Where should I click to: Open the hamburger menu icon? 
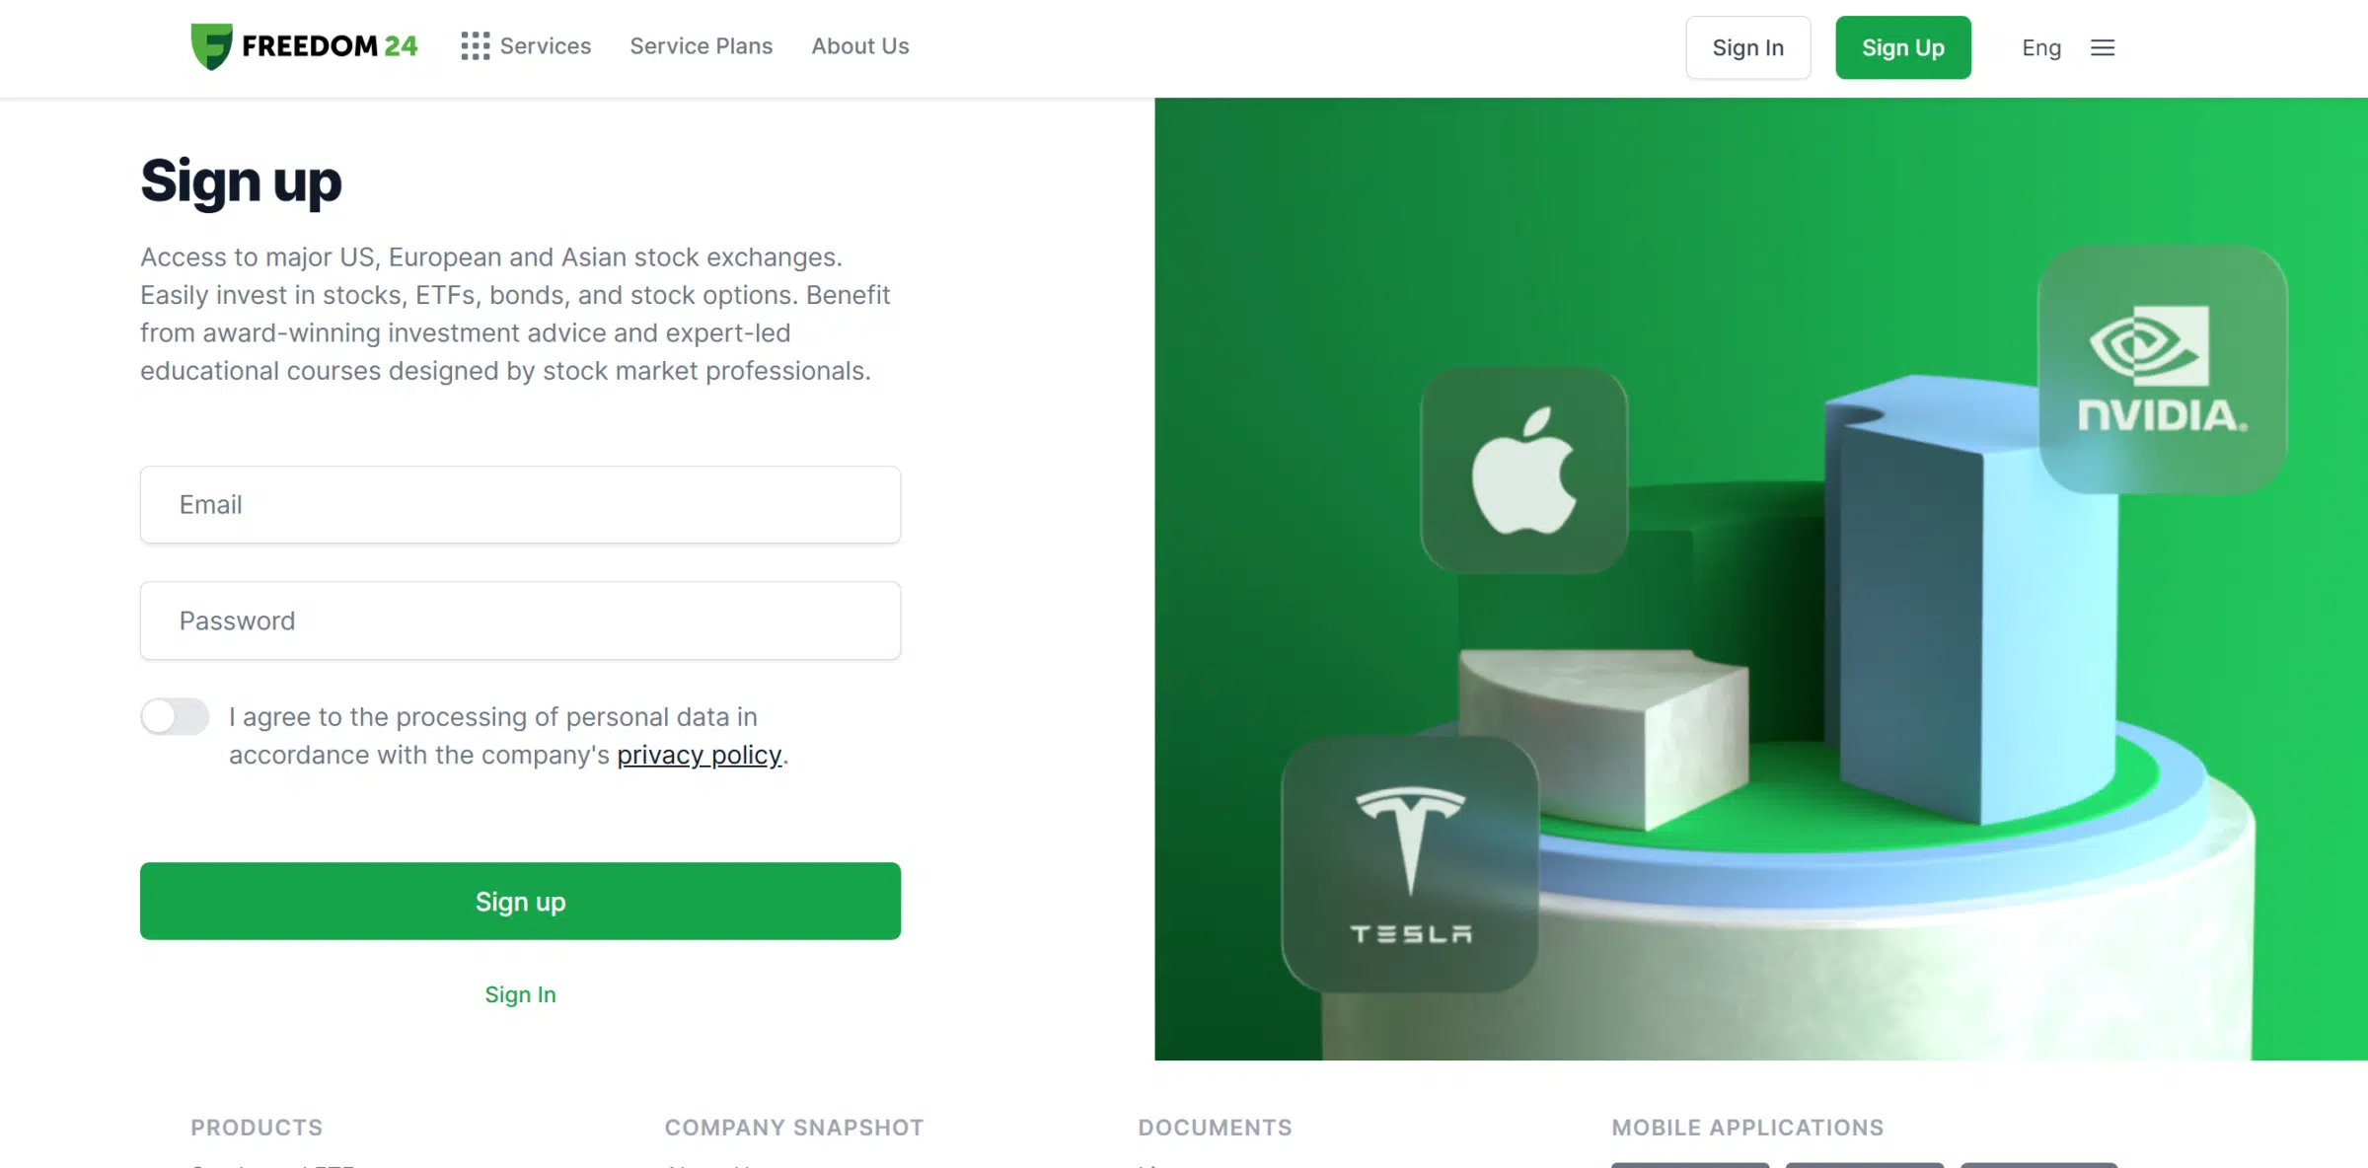click(x=2103, y=47)
